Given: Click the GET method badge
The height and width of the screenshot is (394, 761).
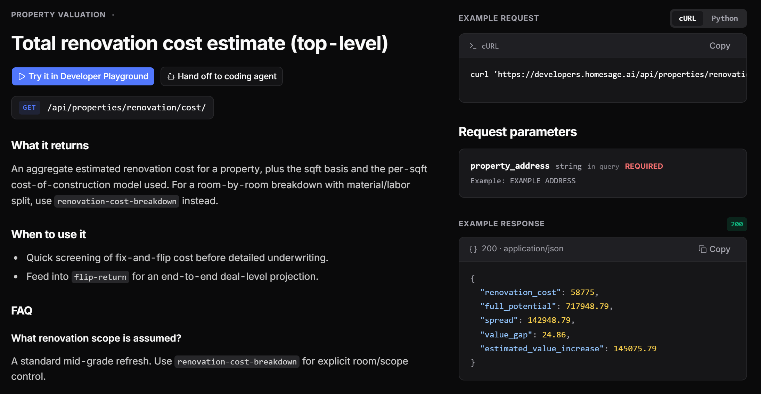Looking at the screenshot, I should (29, 108).
